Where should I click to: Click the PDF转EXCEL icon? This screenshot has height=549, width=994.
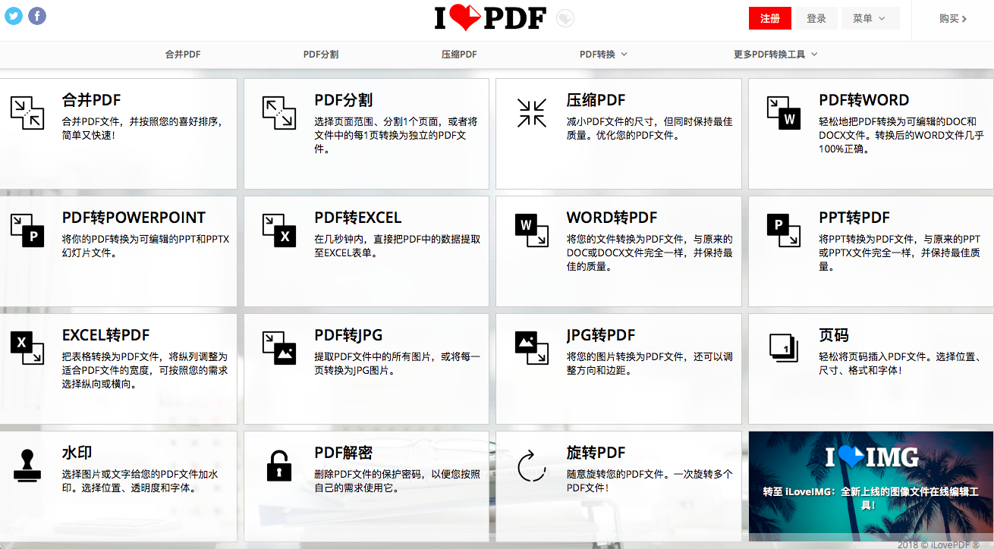click(278, 230)
